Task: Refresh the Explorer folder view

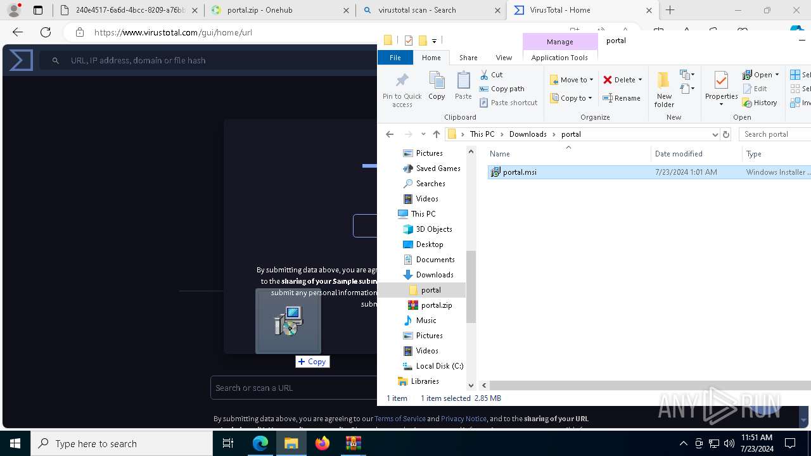Action: (x=726, y=134)
